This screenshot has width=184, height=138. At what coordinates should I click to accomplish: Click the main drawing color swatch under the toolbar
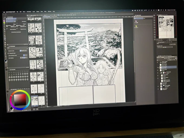point(6,60)
